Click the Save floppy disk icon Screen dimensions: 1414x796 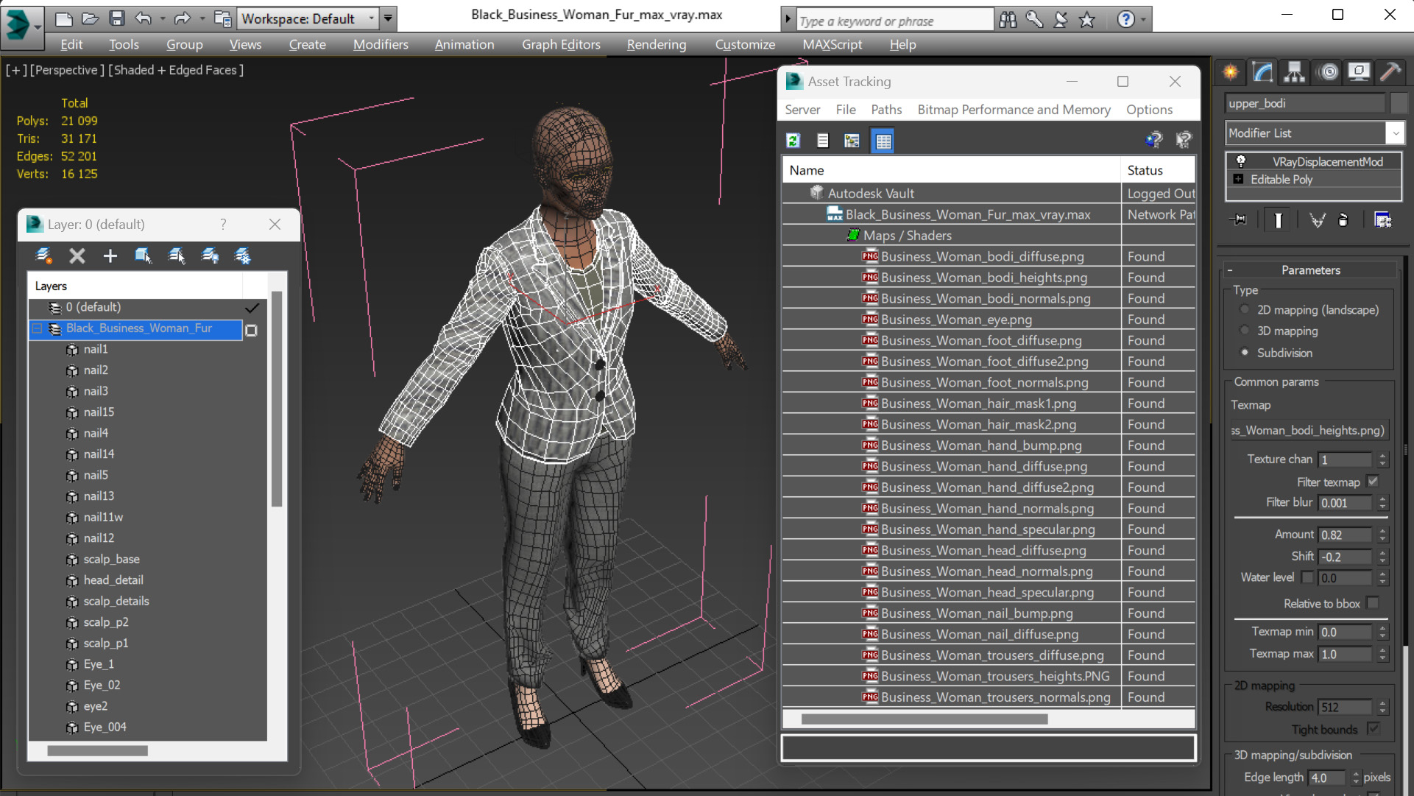point(116,18)
